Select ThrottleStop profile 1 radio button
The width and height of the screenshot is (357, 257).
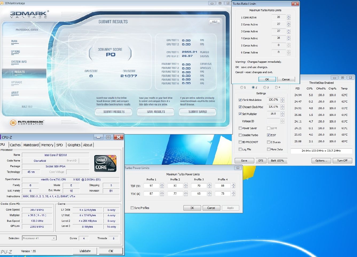242,87
